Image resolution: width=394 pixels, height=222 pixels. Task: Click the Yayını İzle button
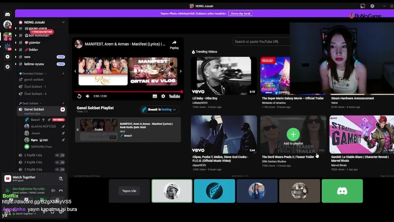point(129,191)
